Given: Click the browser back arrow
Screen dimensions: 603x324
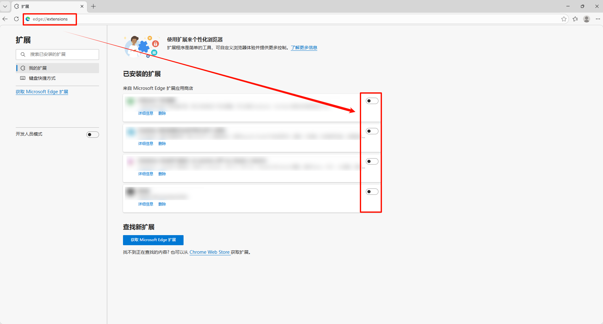Looking at the screenshot, I should click(5, 19).
